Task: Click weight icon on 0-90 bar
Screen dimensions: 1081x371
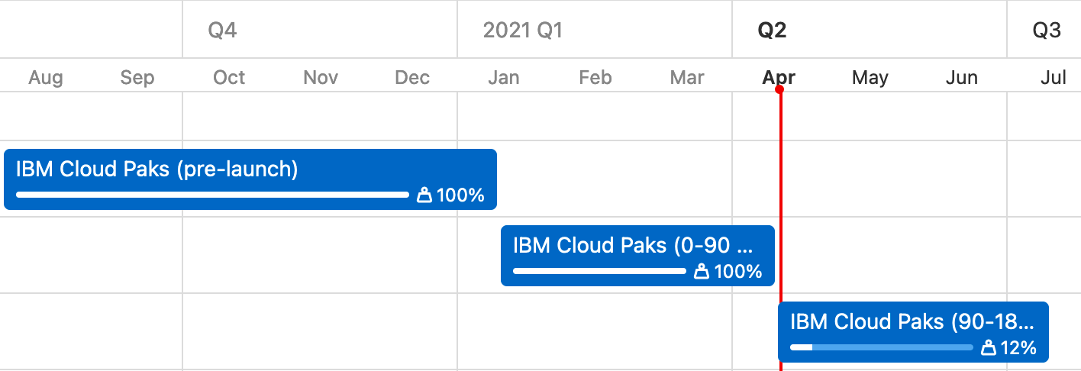Action: (702, 272)
